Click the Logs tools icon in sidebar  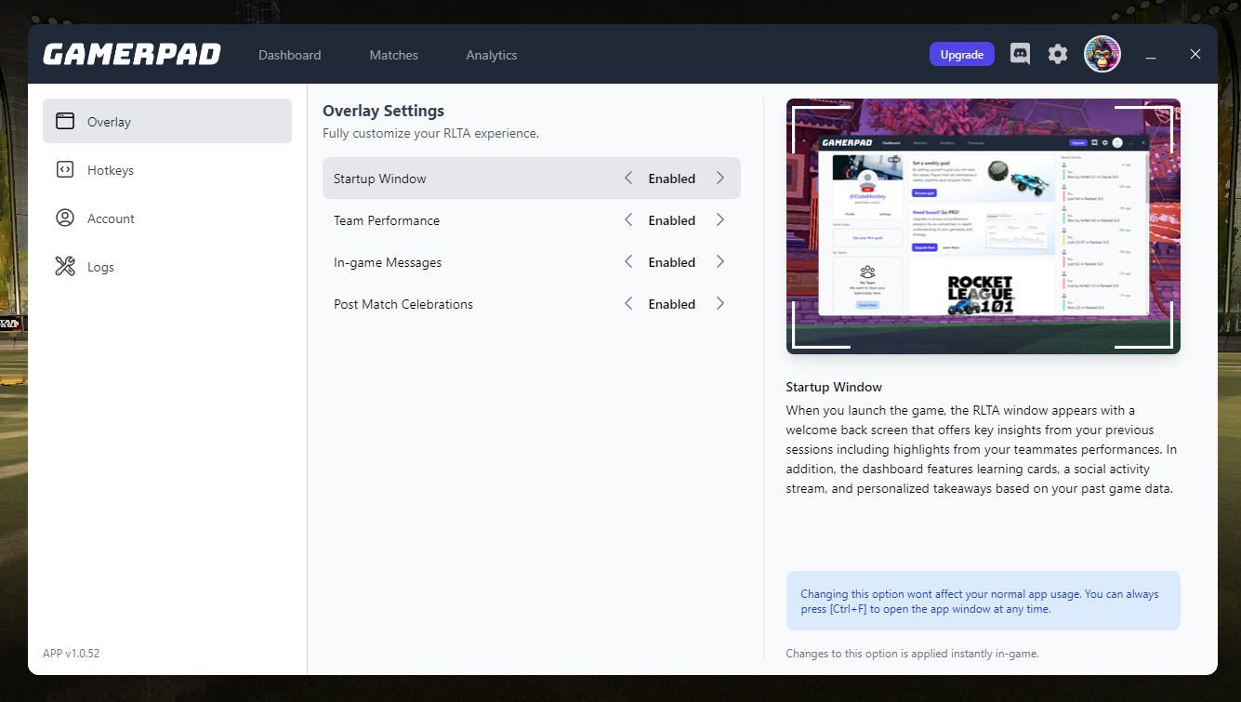click(65, 267)
